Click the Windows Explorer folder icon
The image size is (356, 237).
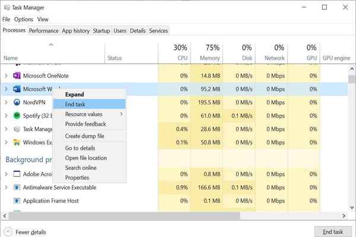click(17, 142)
